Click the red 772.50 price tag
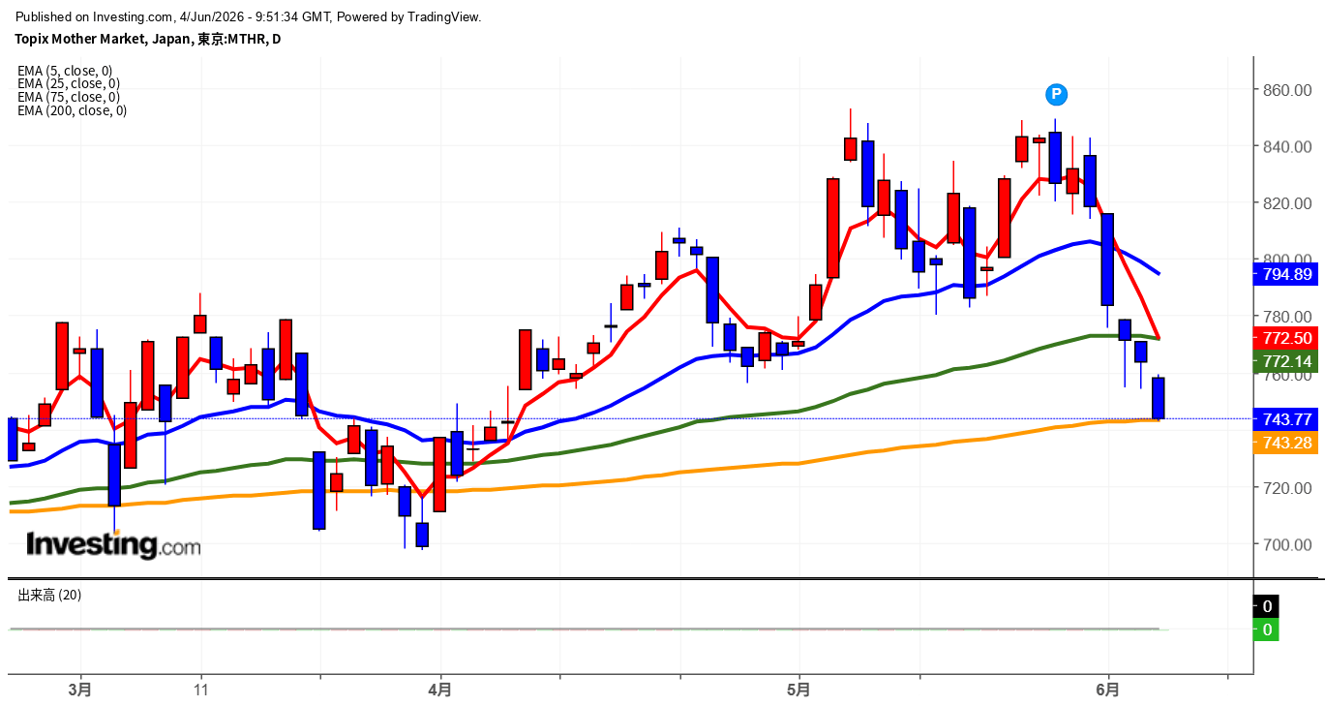The width and height of the screenshot is (1325, 706). pyautogui.click(x=1285, y=338)
